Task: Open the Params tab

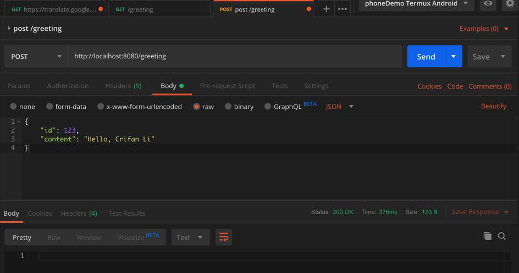Action: (x=19, y=86)
